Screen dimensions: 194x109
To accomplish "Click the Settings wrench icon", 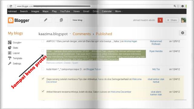I will [10, 63].
